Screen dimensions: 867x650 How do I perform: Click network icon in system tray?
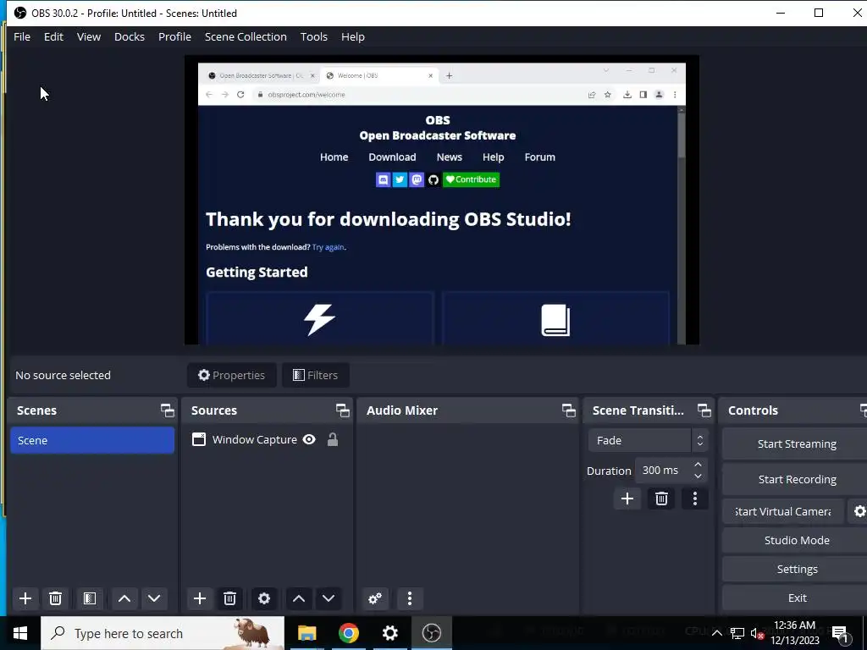click(x=737, y=633)
